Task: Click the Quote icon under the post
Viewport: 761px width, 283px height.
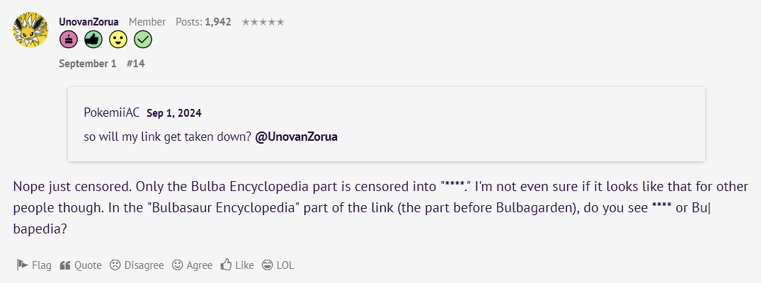Action: point(64,265)
